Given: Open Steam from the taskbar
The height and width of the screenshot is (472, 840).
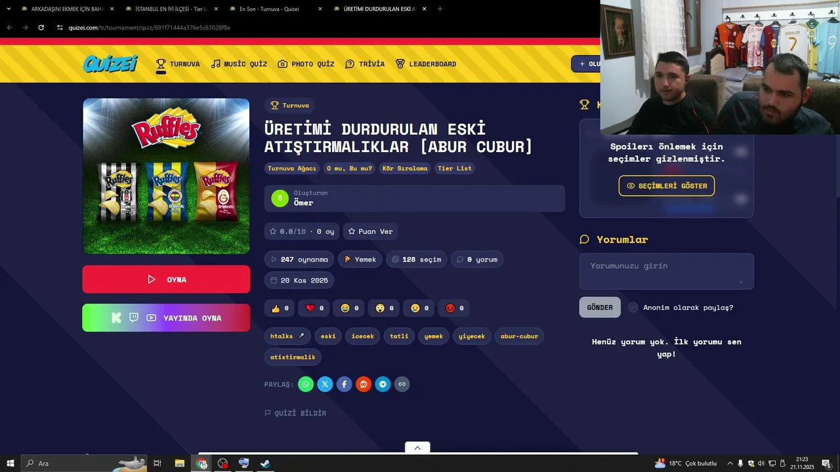Looking at the screenshot, I should [265, 463].
